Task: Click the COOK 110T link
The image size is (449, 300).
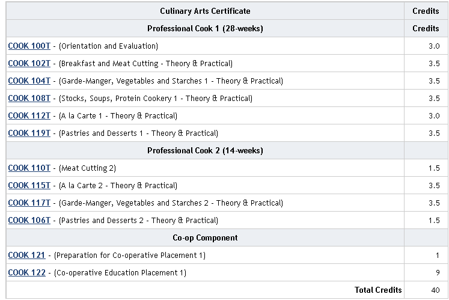Action: click(29, 168)
